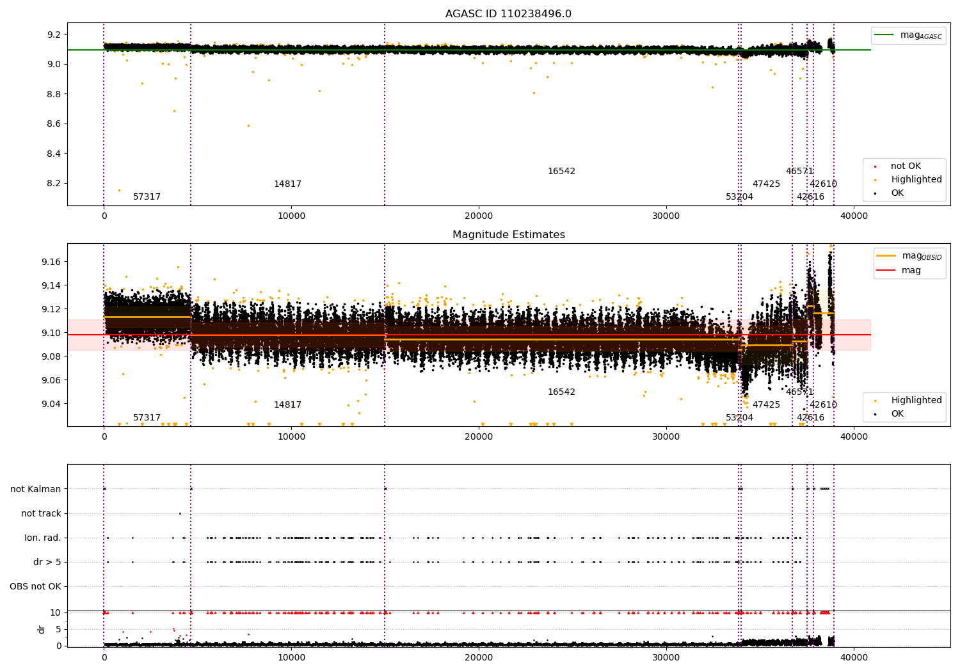This screenshot has width=960, height=672.
Task: Click OBSID label 53204 in Magnitude Estimates plot
Action: [x=739, y=418]
